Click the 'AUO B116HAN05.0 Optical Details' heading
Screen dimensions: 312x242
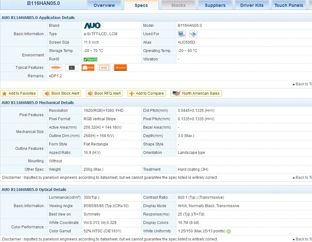click(x=34, y=190)
